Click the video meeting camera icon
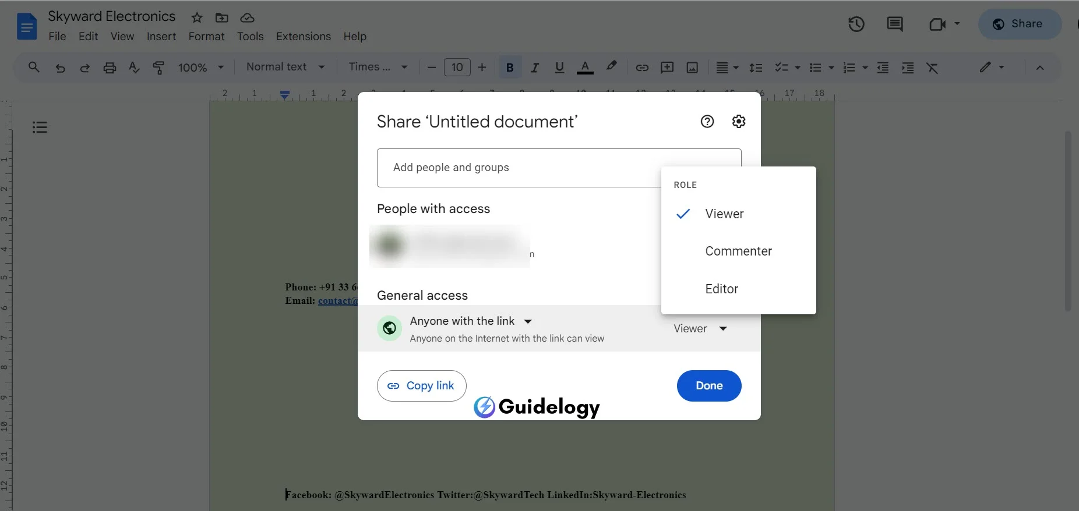 tap(937, 24)
